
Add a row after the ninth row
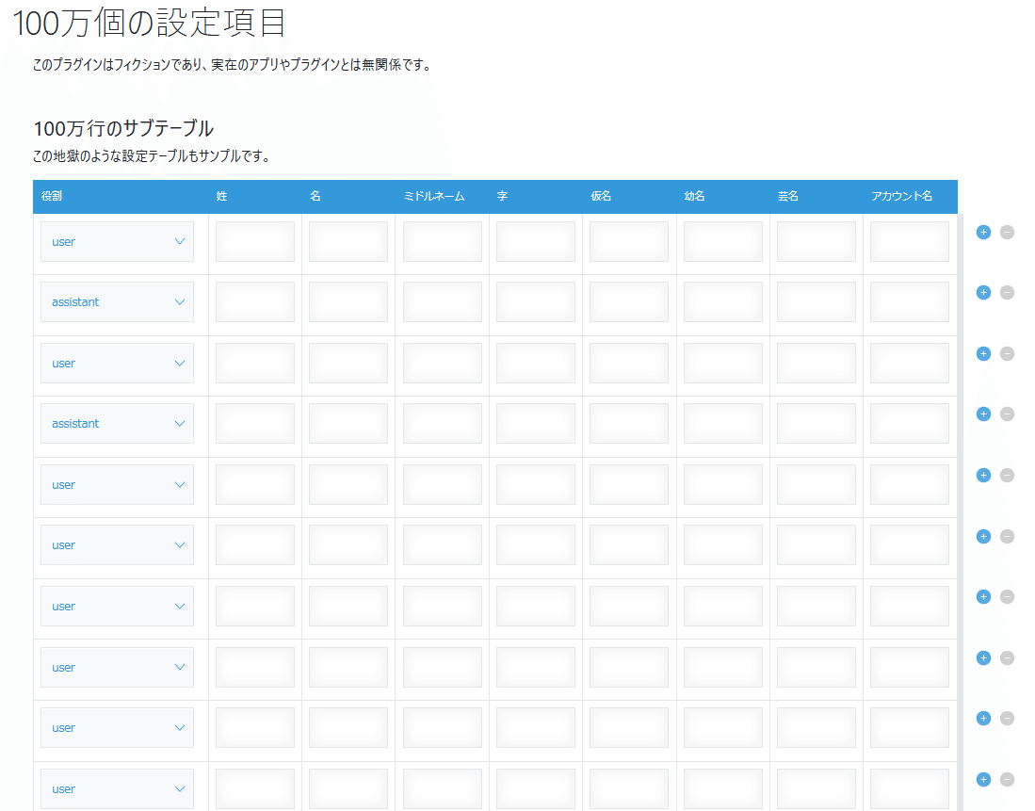[983, 719]
